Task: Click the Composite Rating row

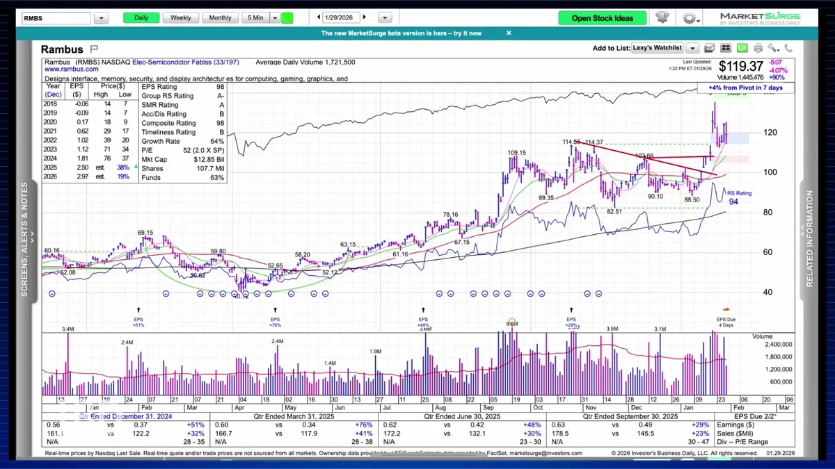Action: point(183,124)
